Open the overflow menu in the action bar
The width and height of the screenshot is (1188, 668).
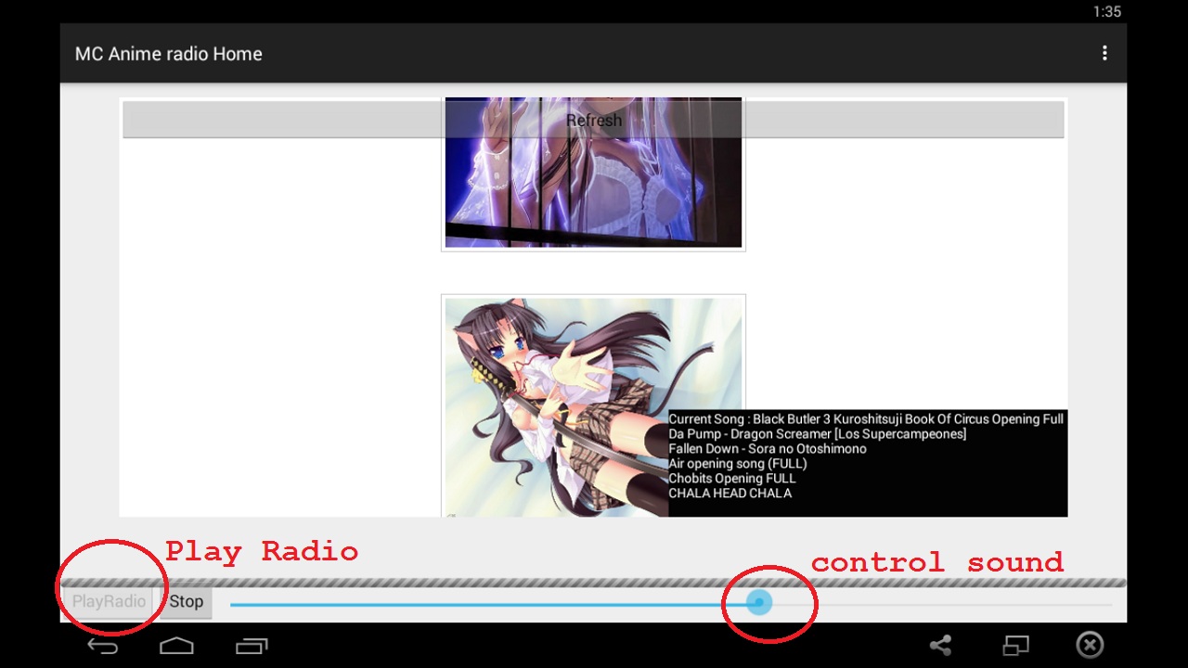tap(1104, 53)
